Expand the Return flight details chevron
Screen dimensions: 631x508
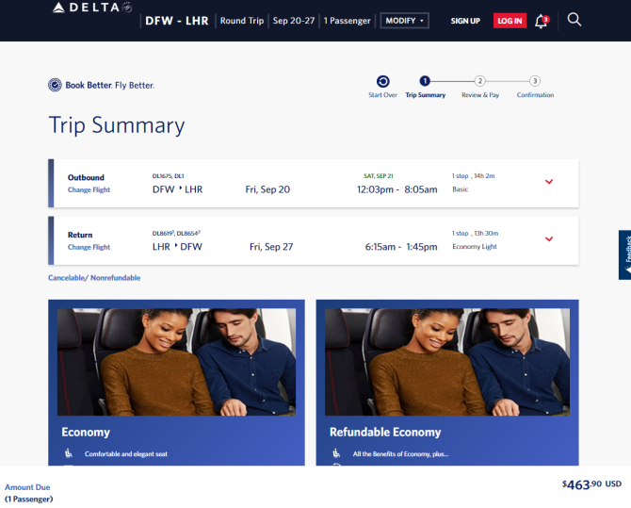(549, 238)
